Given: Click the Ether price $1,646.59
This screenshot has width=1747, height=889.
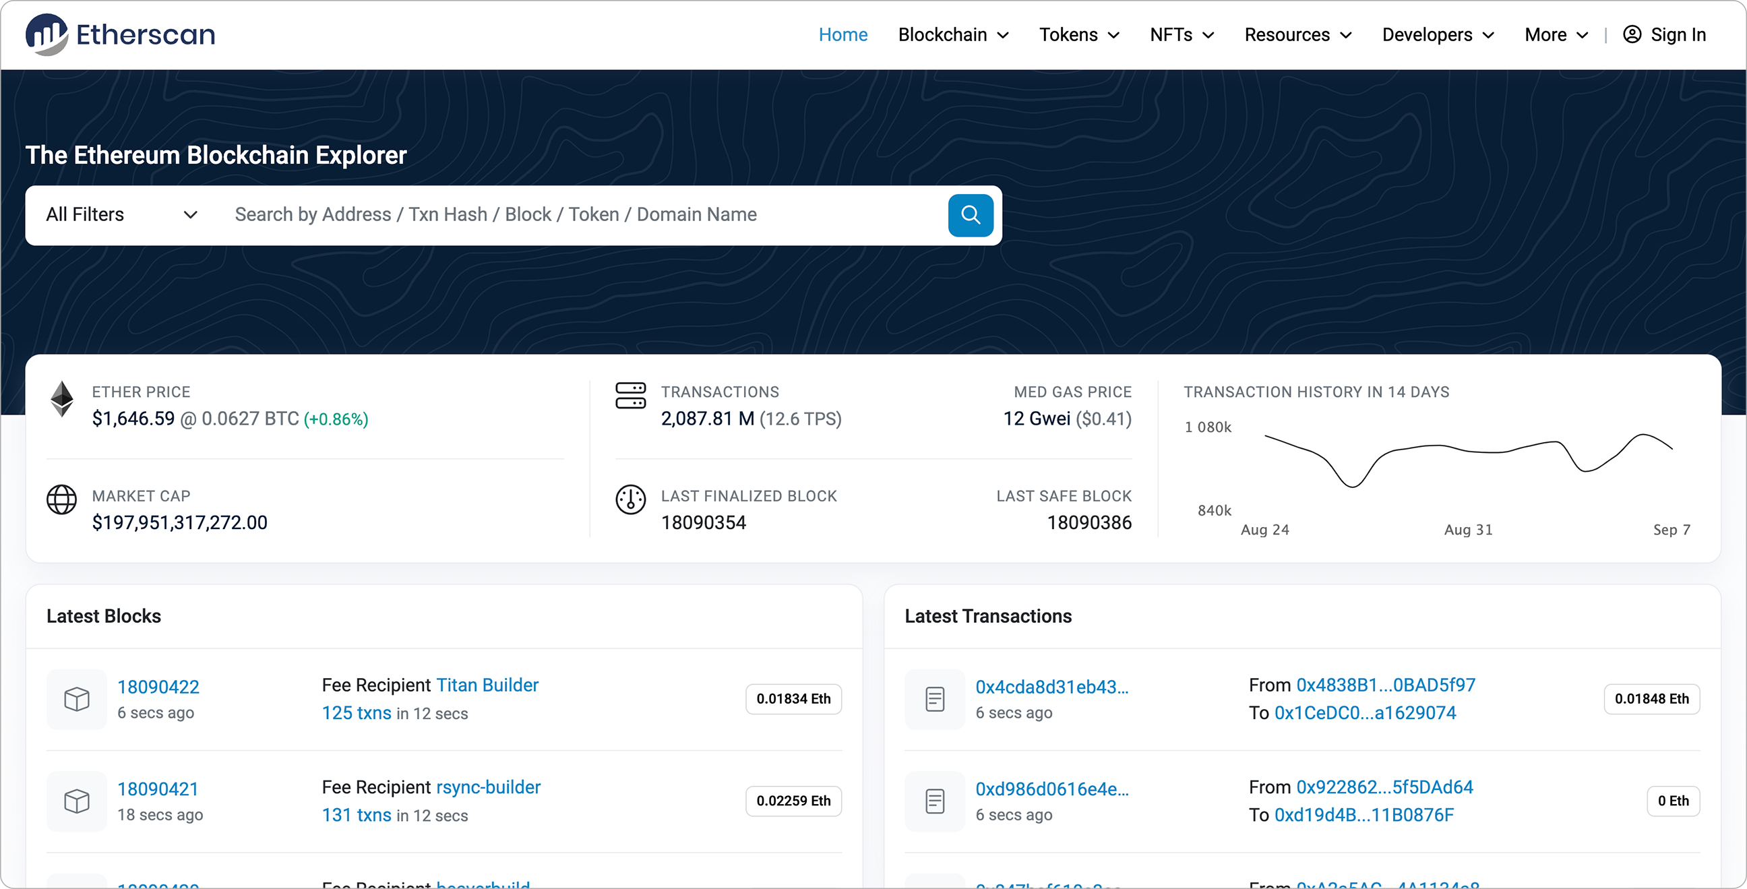Looking at the screenshot, I should tap(133, 419).
